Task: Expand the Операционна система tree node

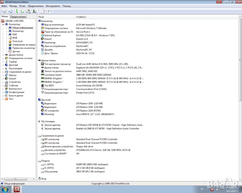Action: [3, 58]
